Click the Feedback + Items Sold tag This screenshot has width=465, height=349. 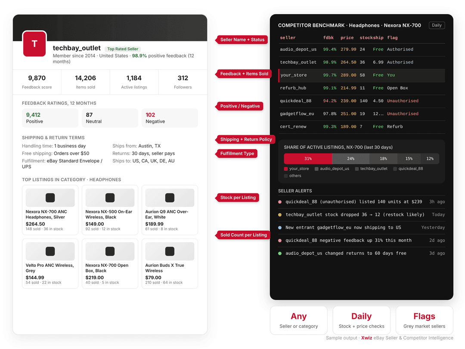[243, 74]
